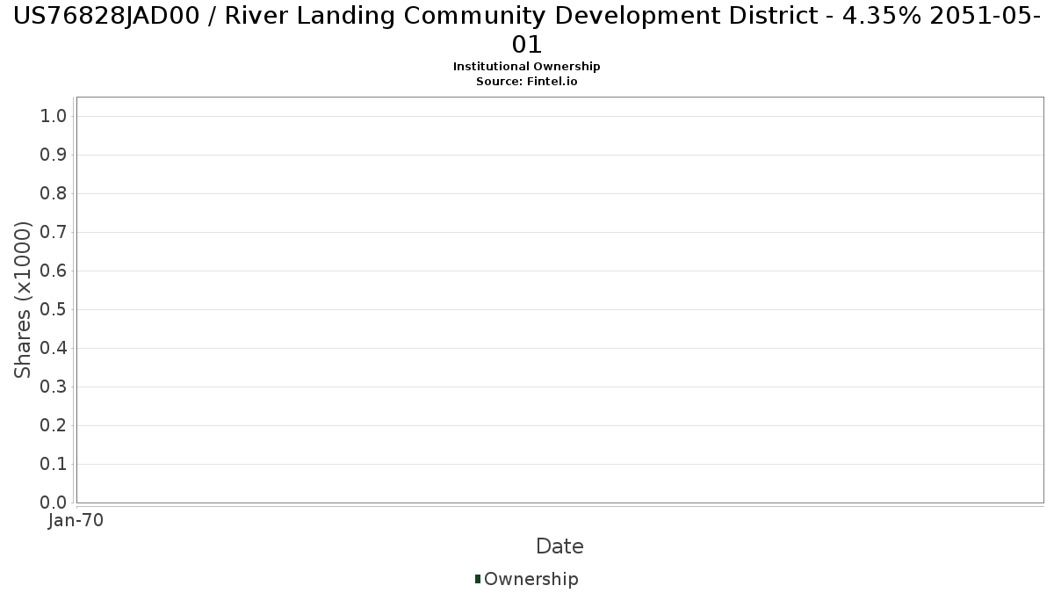Click the green Ownership legend color marker

tap(478, 579)
